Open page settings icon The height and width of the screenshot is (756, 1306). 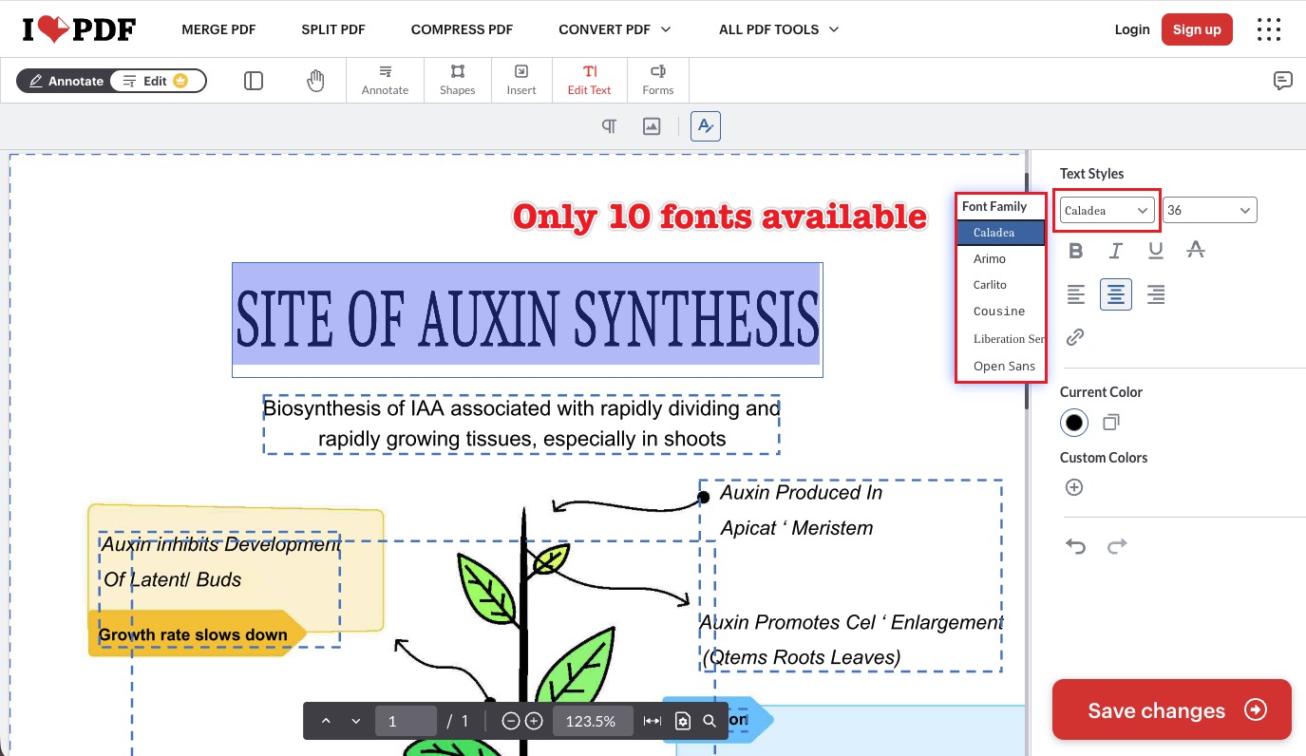683,721
